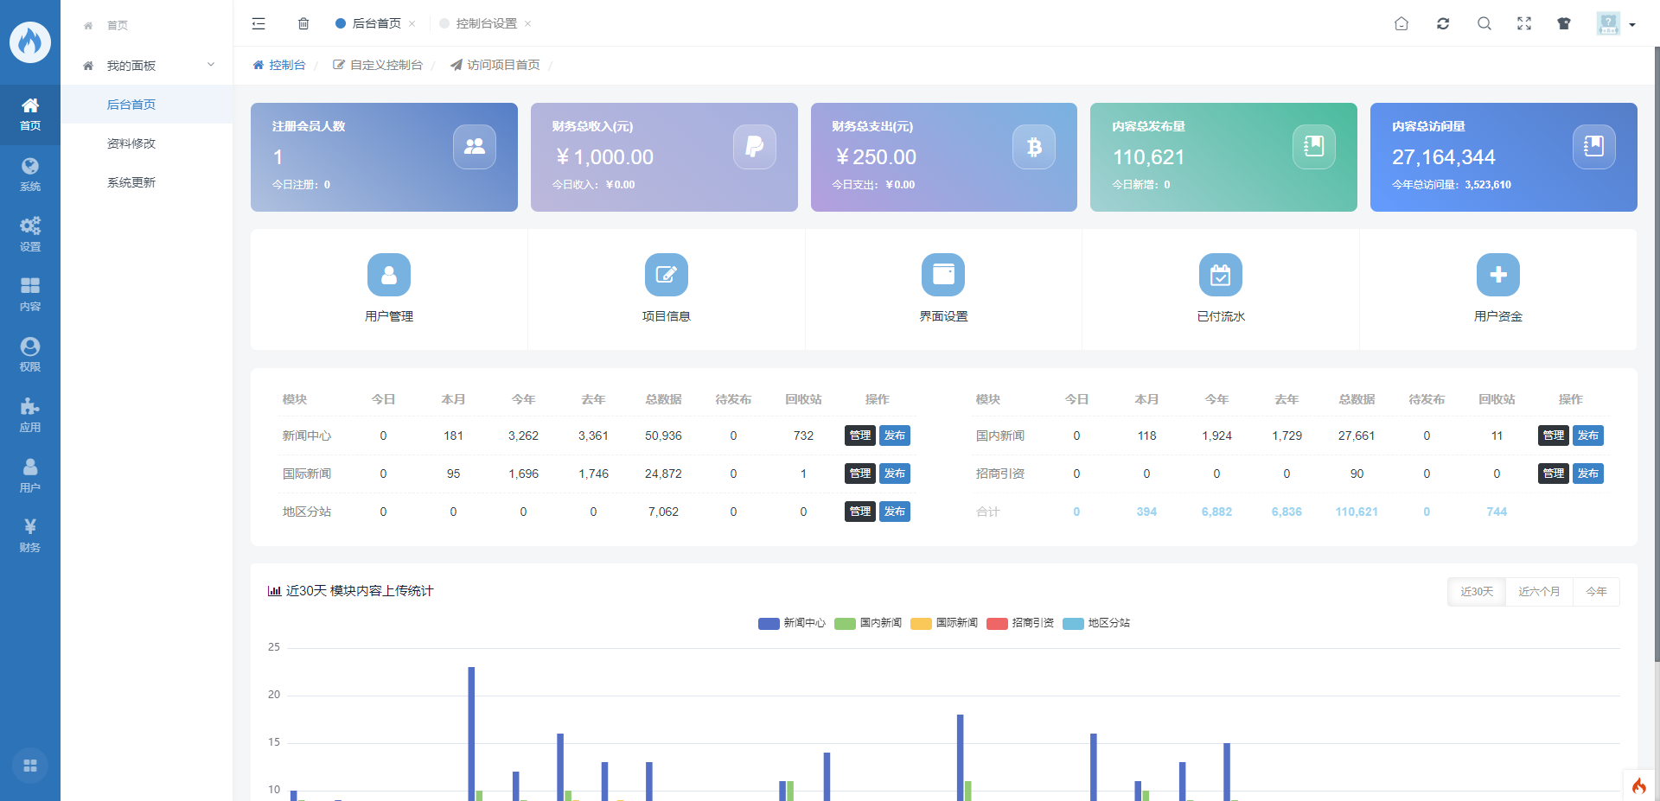The image size is (1660, 801).
Task: Open the 财务 yen section
Action: click(30, 536)
